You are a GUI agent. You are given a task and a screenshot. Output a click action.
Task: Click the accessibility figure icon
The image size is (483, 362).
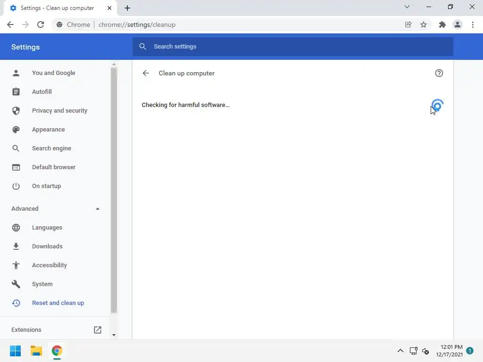(x=16, y=265)
